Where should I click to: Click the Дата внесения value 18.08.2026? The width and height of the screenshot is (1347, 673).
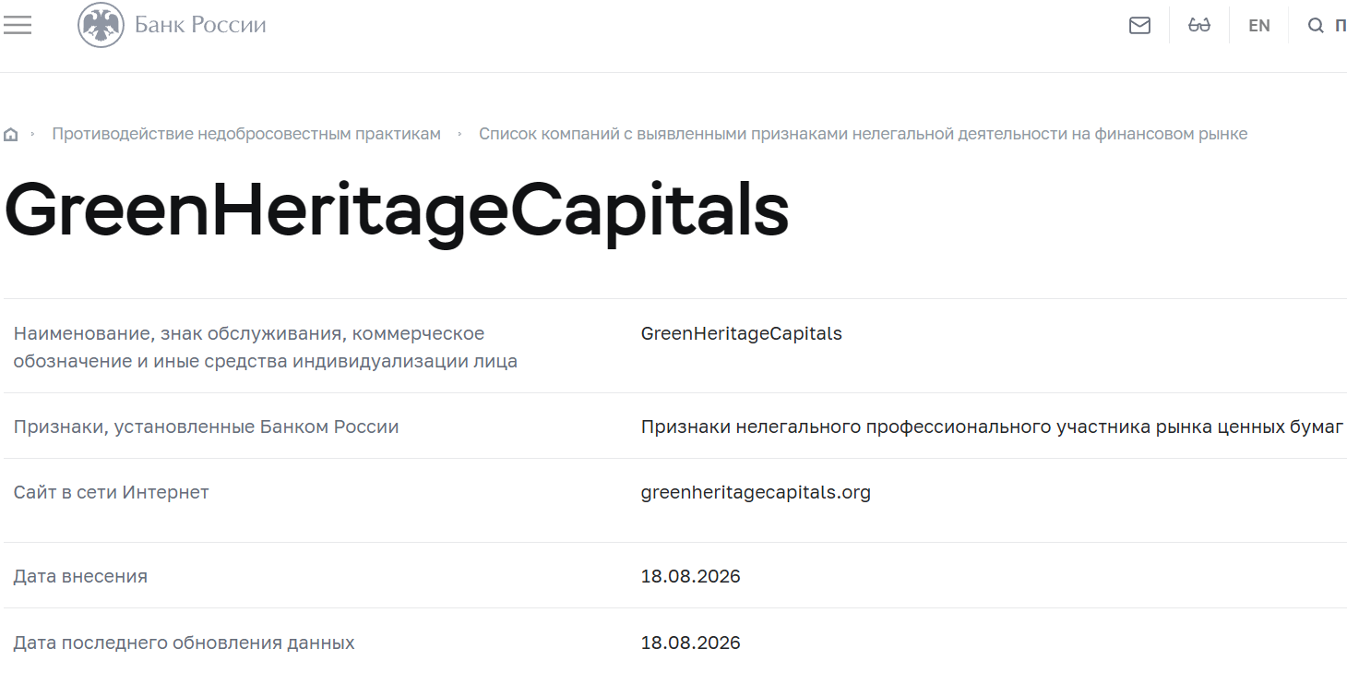point(691,576)
